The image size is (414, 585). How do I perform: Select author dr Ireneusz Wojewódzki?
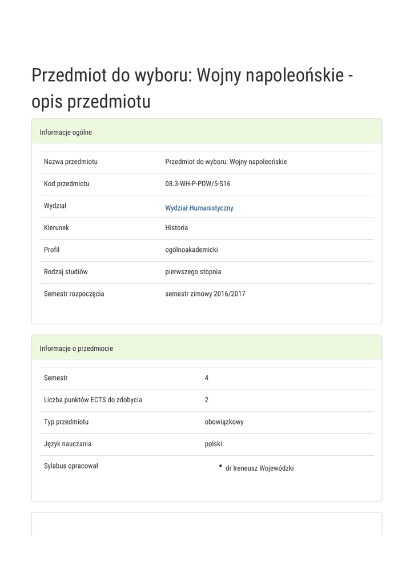point(260,468)
